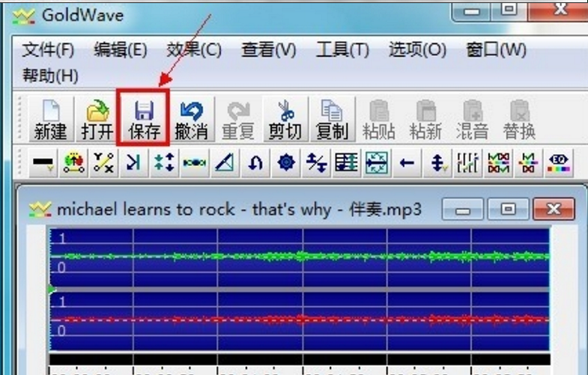This screenshot has width=588, height=375.
Task: Open the Doppler effect icon
Action: pyautogui.click(x=74, y=163)
